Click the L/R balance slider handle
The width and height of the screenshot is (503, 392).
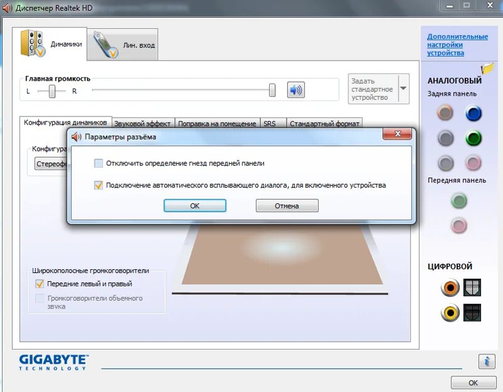[52, 91]
